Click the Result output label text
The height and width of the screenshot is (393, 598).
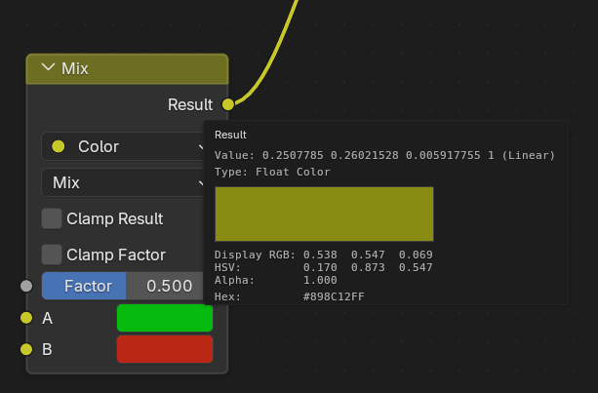point(190,104)
